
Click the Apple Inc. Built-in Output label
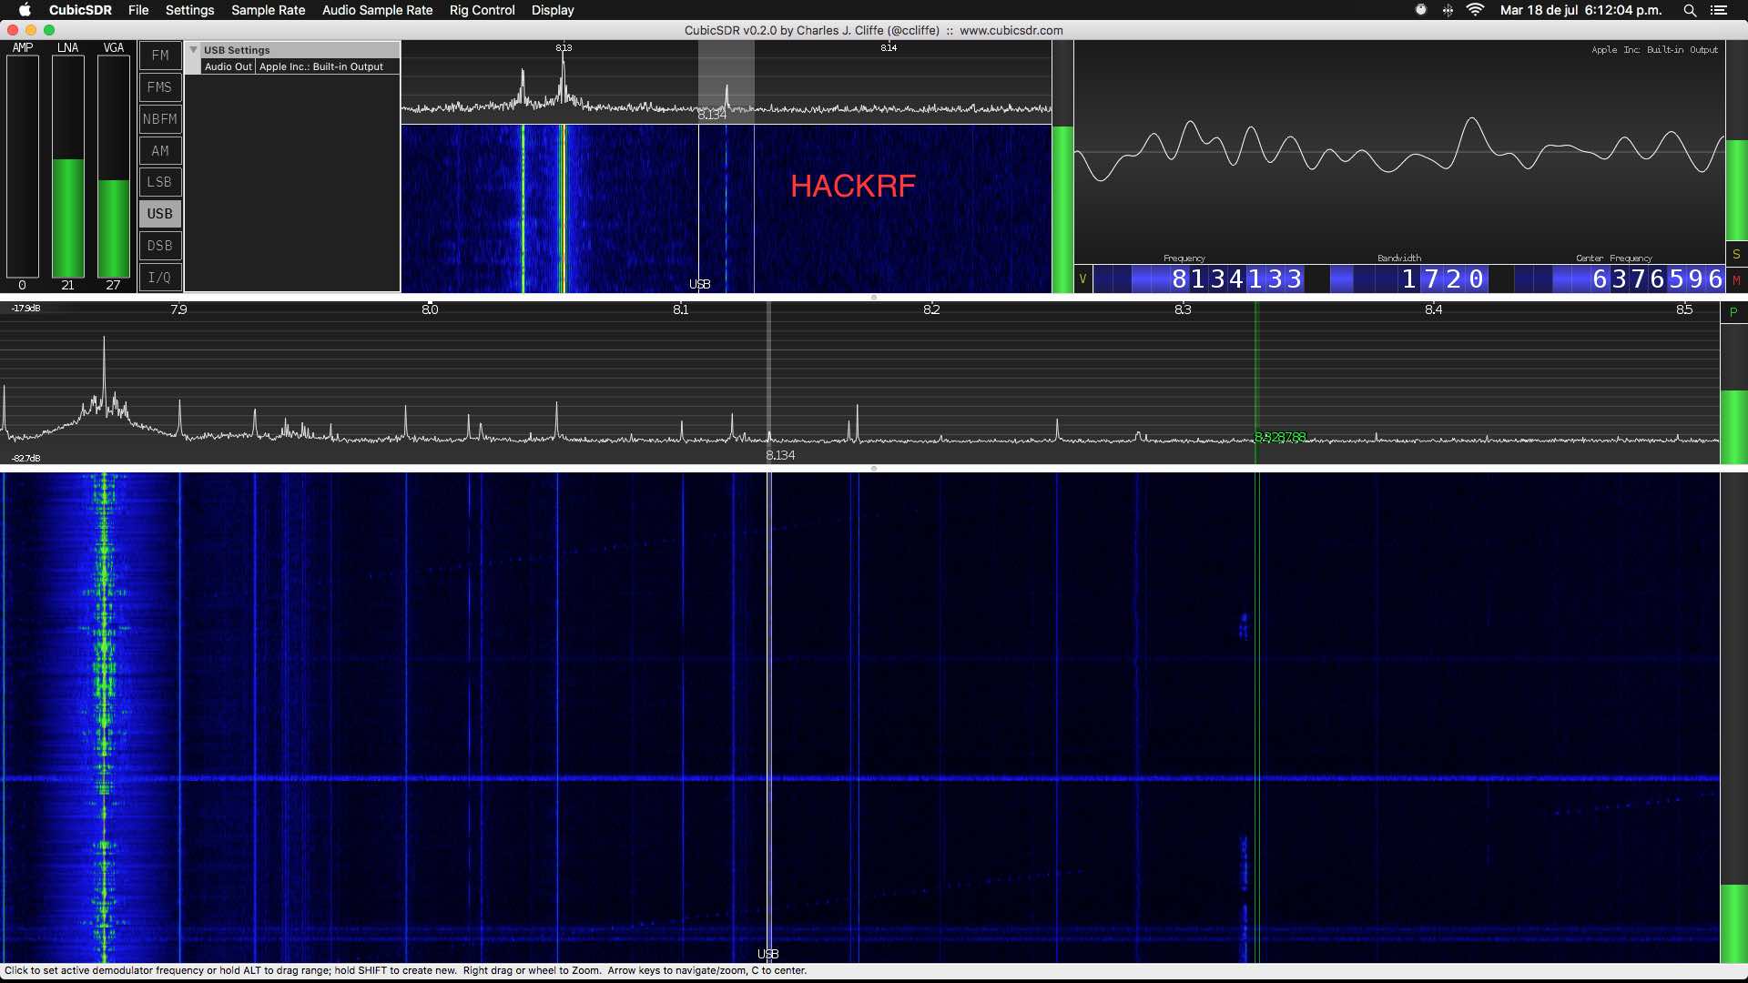pos(1654,50)
